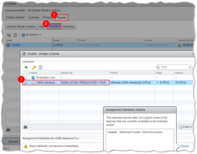
Task: Open the Licenses tab
Action: coord(33,17)
